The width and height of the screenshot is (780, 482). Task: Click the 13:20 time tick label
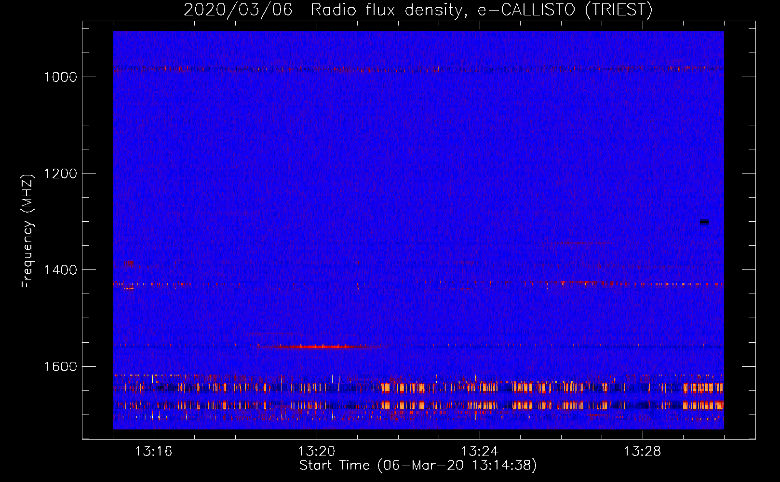pos(317,452)
